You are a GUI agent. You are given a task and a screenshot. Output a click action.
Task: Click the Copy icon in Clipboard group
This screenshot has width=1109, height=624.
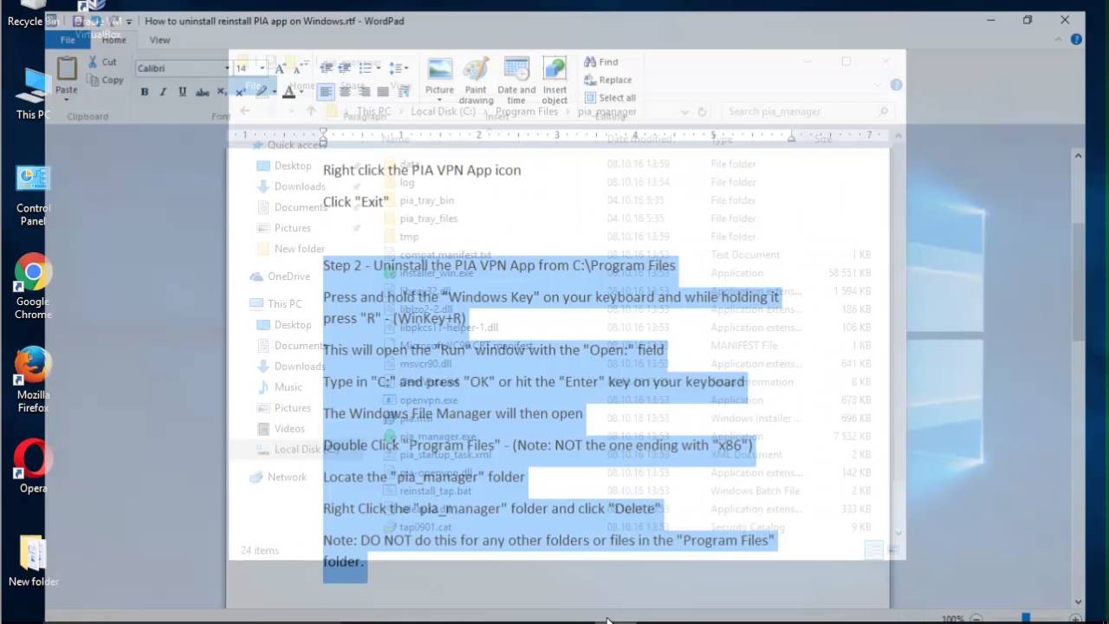pyautogui.click(x=93, y=81)
